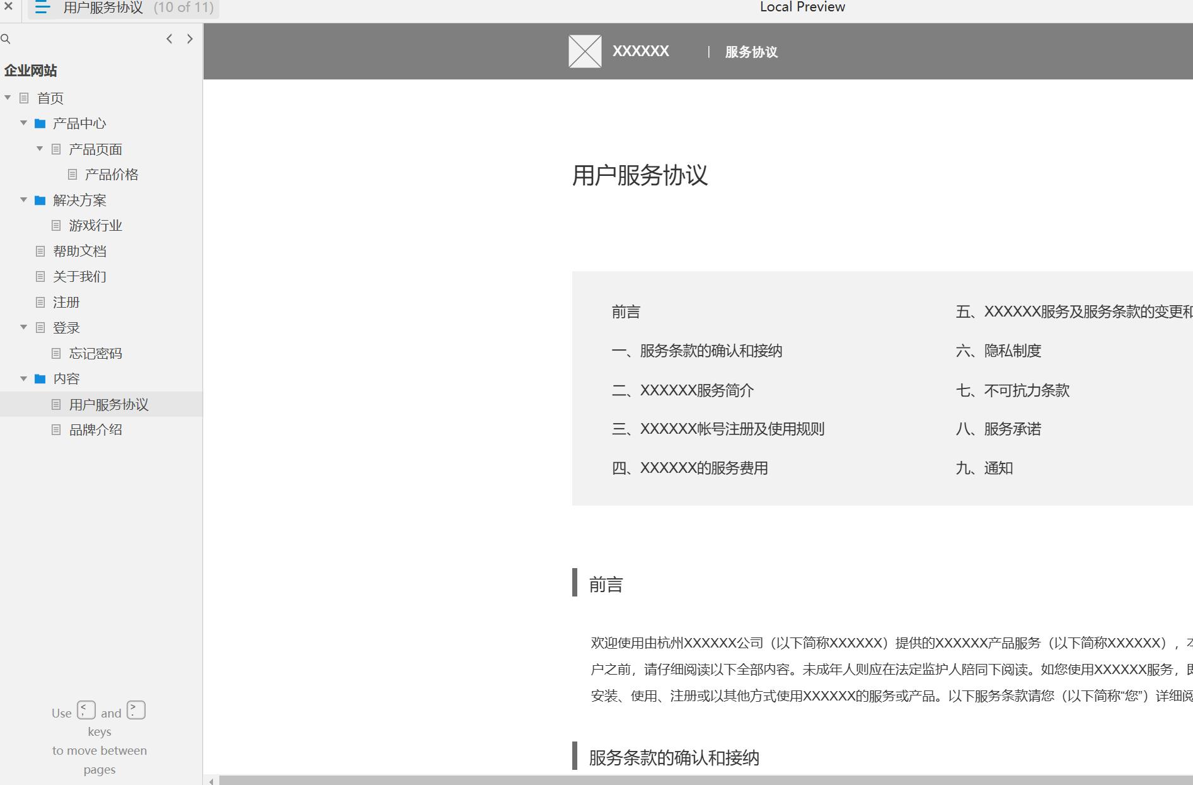Jump to 三、XXXXXX帐号注册及使用规则 section

point(718,429)
